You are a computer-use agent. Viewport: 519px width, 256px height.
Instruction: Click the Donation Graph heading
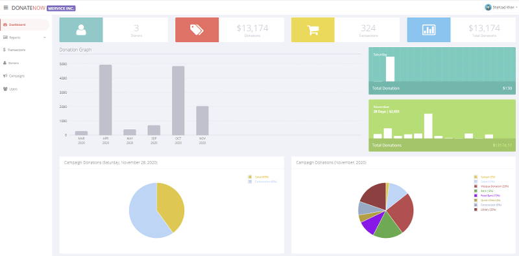click(75, 50)
